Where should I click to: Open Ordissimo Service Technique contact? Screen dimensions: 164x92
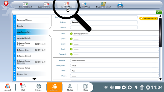point(33,44)
